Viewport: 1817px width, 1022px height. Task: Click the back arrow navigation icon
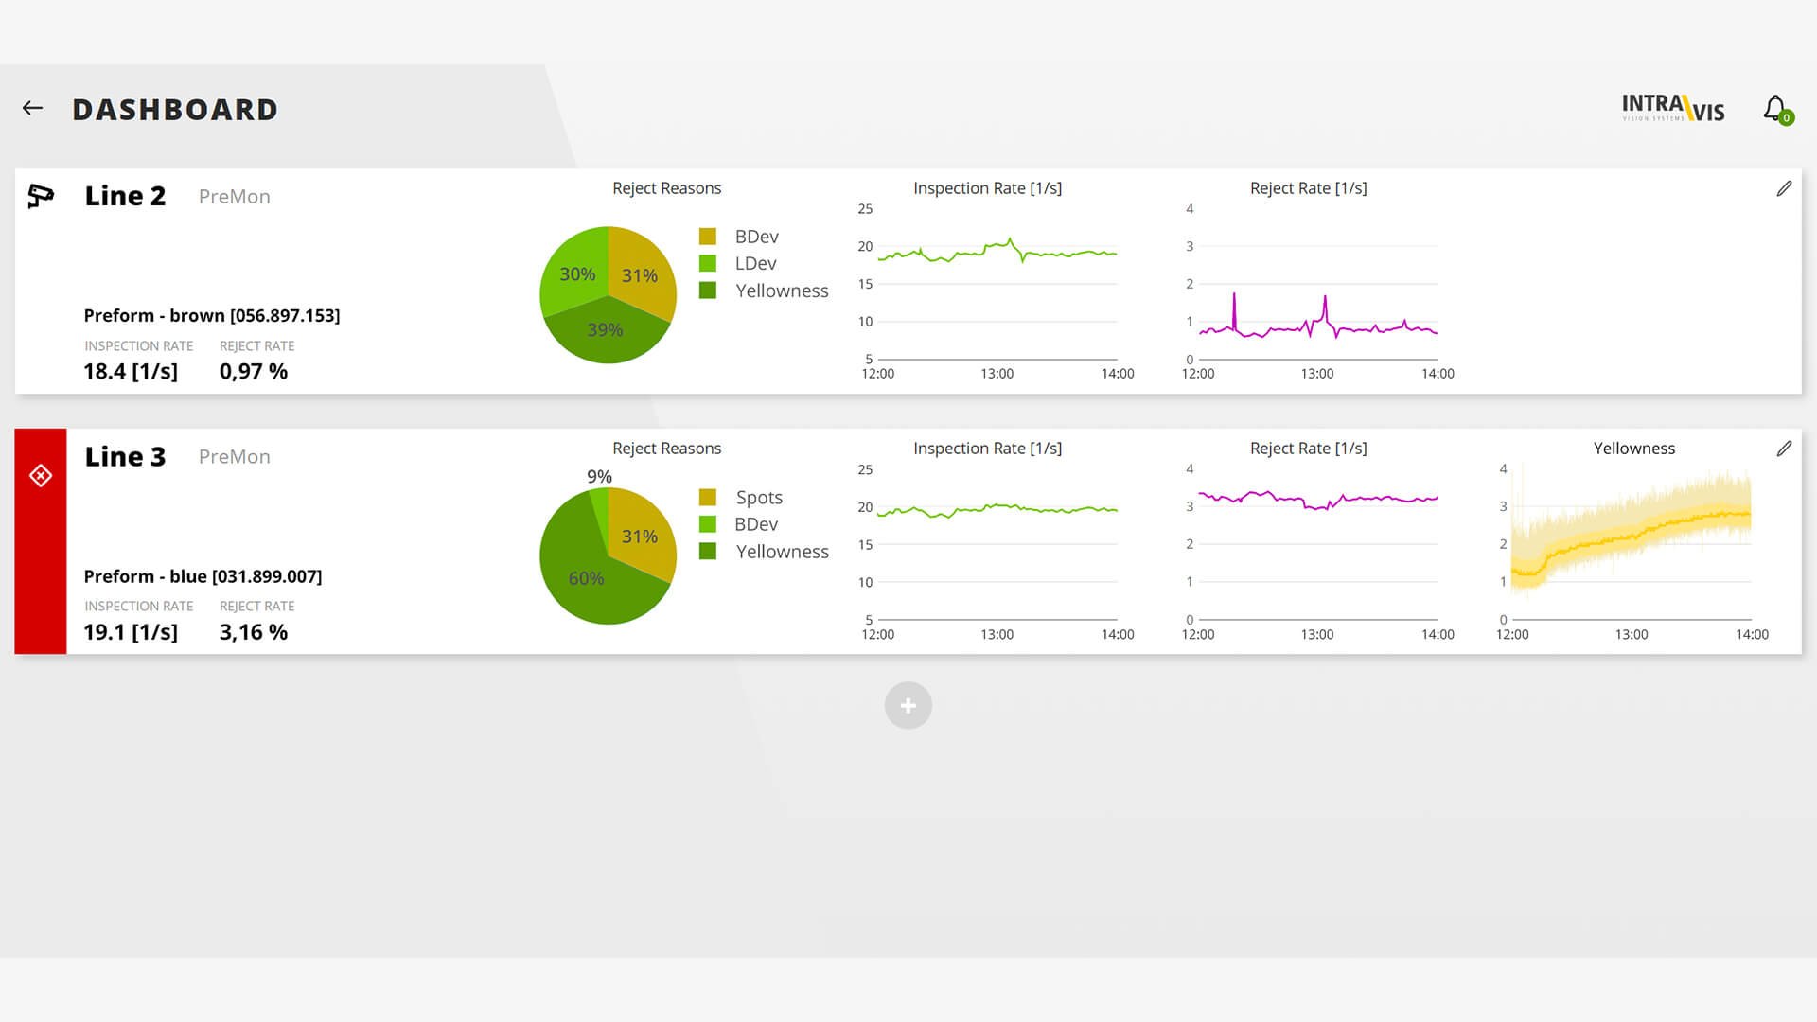(32, 107)
